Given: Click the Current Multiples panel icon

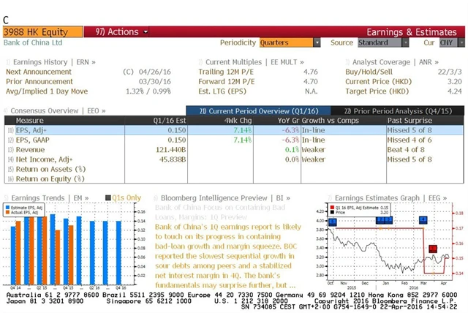Looking at the screenshot, I should click(201, 62).
